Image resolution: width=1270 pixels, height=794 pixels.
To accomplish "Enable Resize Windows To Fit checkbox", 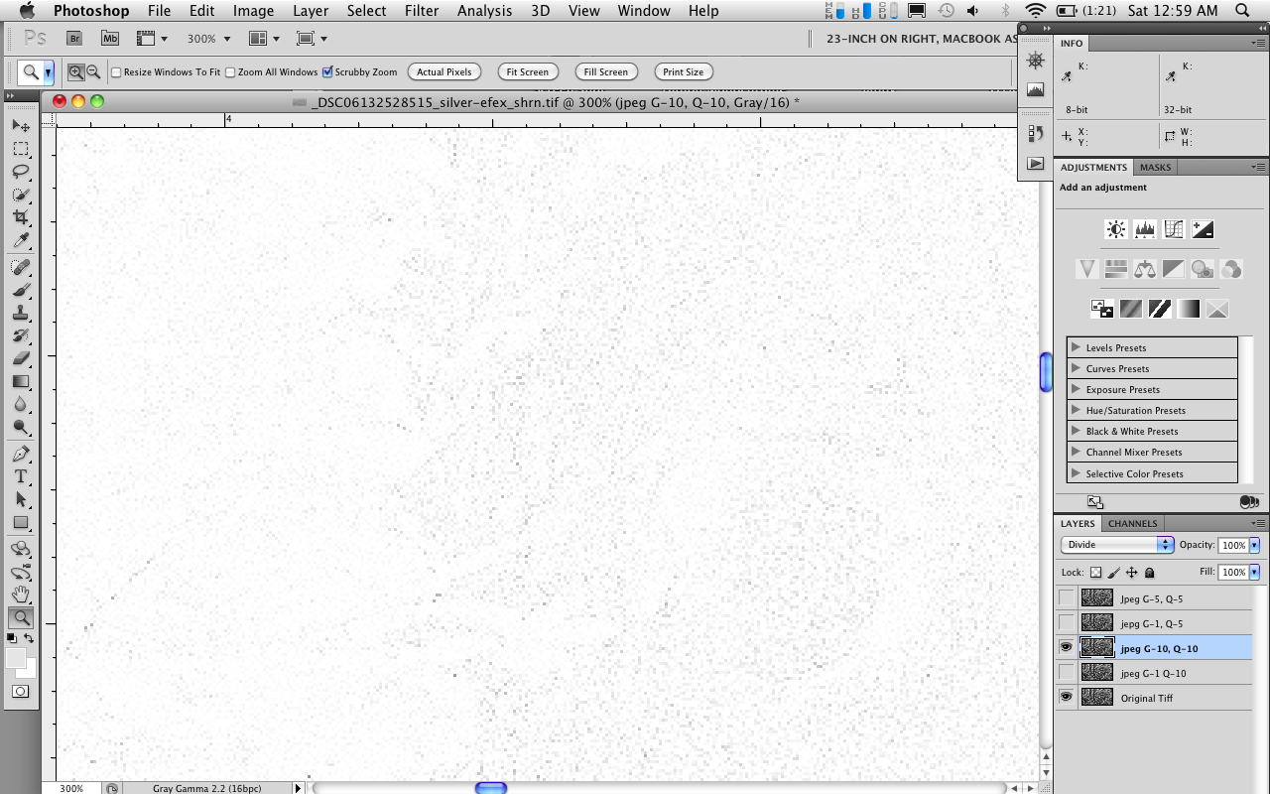I will click(x=116, y=72).
